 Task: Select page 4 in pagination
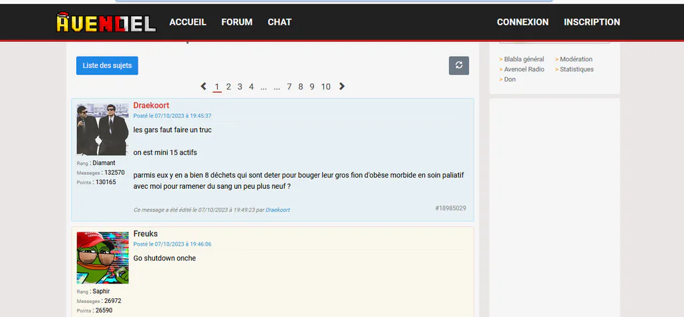click(251, 87)
